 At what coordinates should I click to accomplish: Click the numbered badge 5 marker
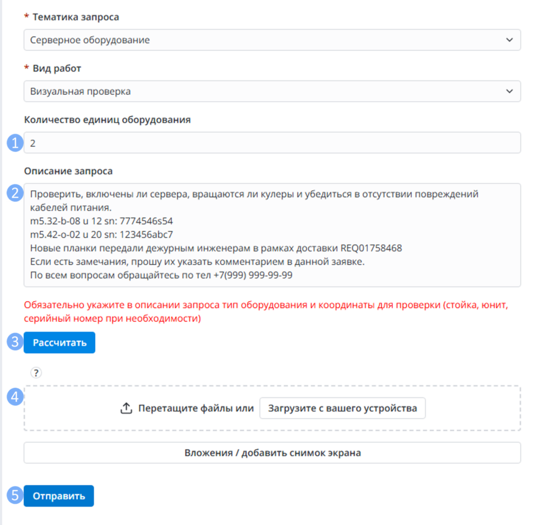click(15, 495)
